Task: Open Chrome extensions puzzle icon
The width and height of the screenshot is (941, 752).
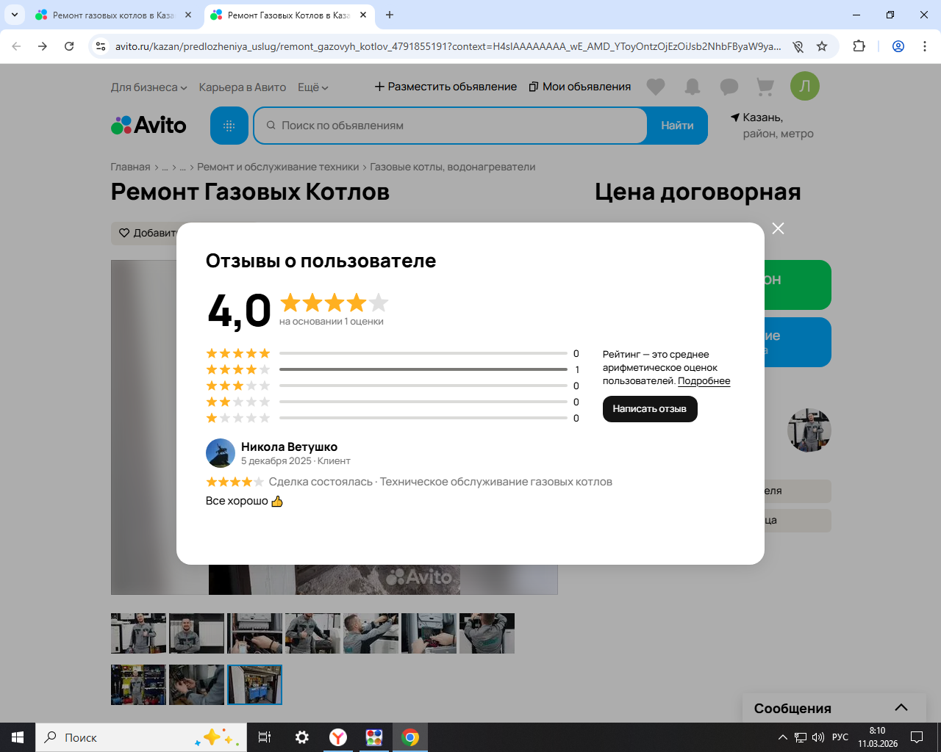Action: pos(859,46)
